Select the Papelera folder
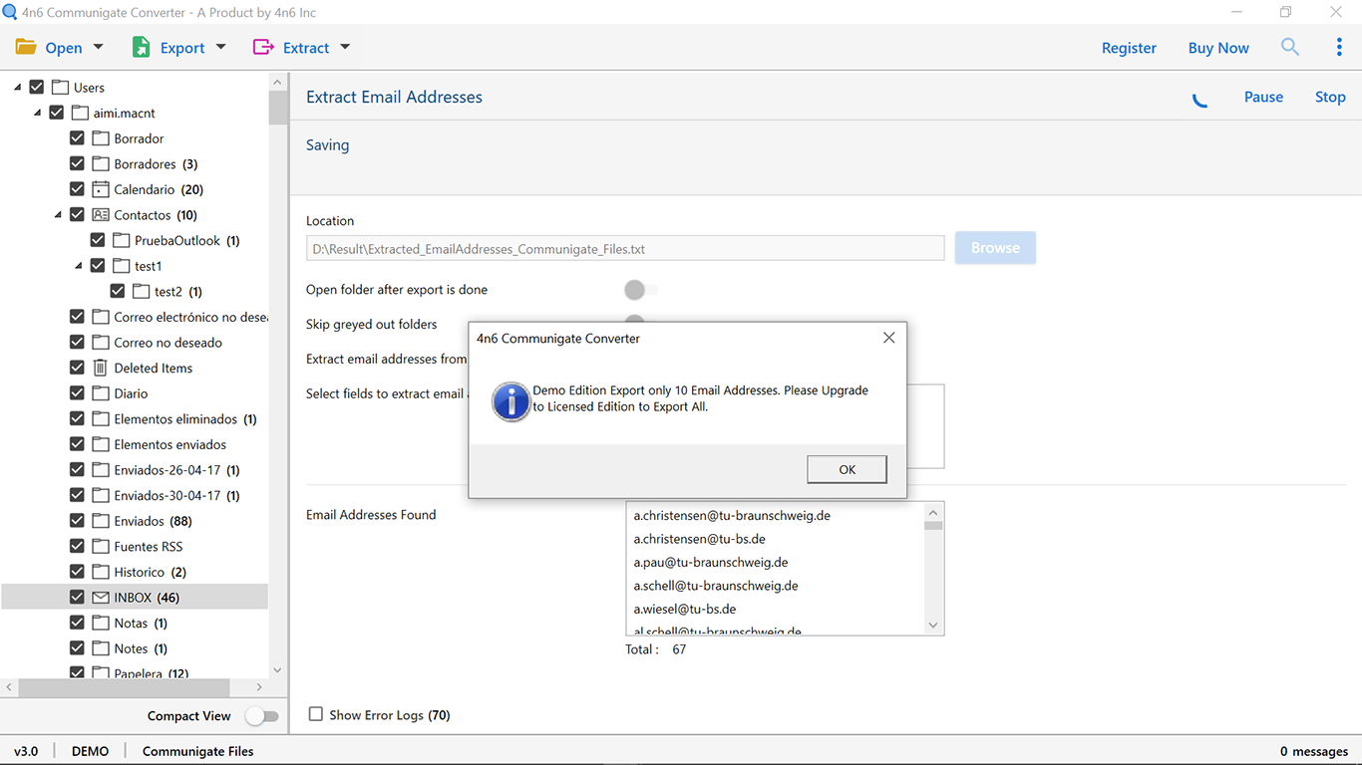The image size is (1362, 765). tap(151, 674)
